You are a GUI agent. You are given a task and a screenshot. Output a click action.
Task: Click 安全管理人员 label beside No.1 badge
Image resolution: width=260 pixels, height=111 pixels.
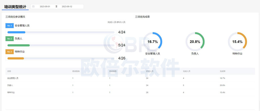(22, 26)
